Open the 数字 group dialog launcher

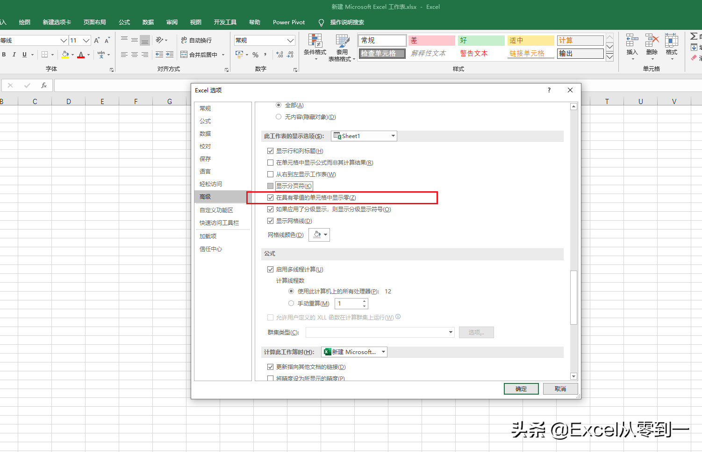click(295, 70)
